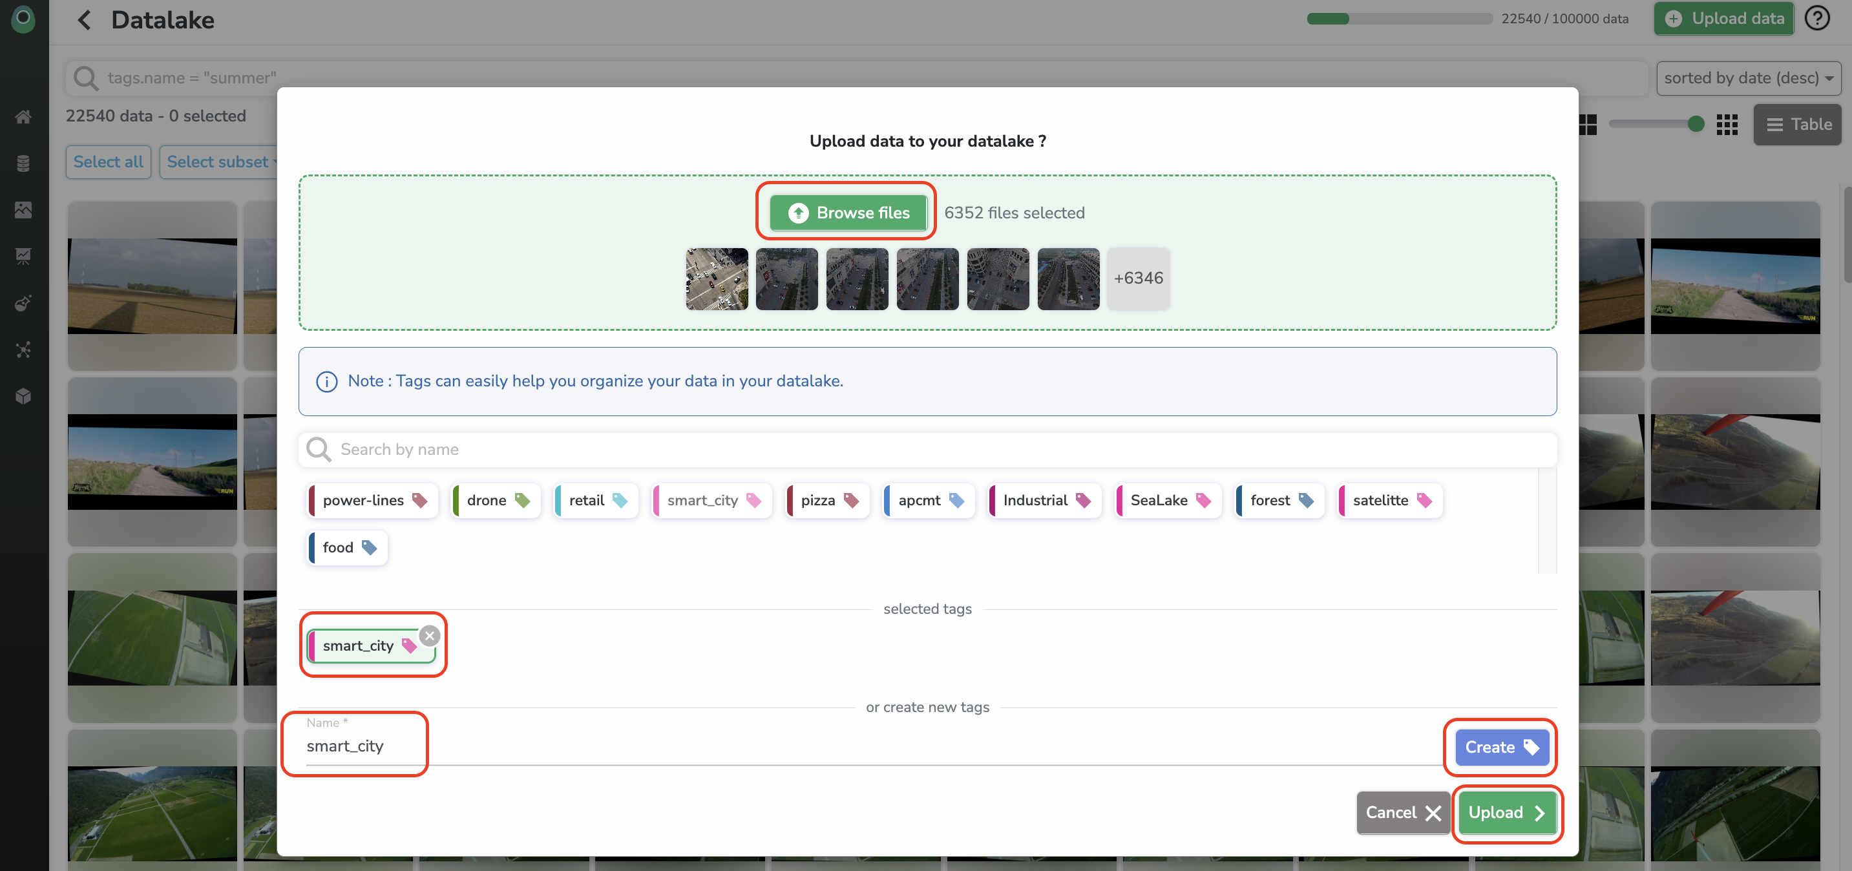Click the Create tag button

click(1501, 748)
